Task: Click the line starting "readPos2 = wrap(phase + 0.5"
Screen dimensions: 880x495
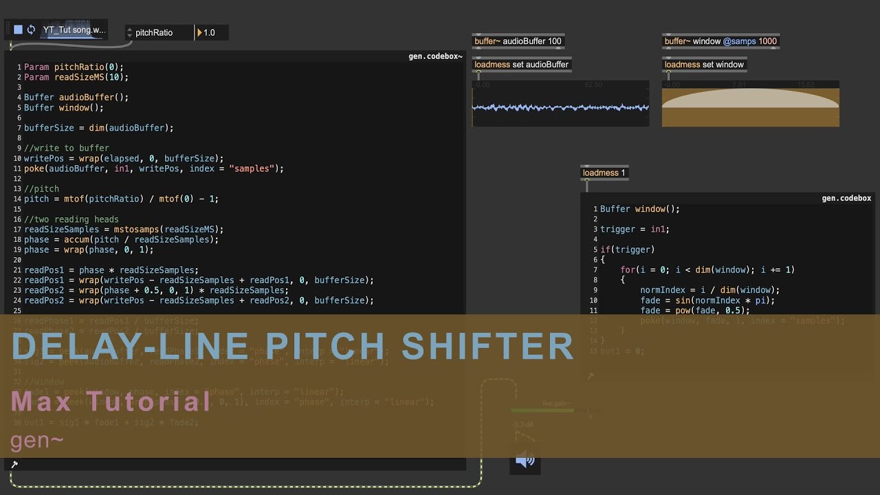Action: (156, 290)
